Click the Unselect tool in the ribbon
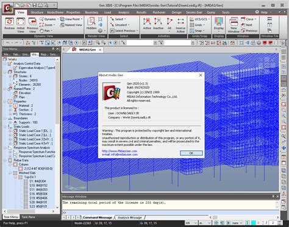This screenshot has width=289, height=227. 120,25
